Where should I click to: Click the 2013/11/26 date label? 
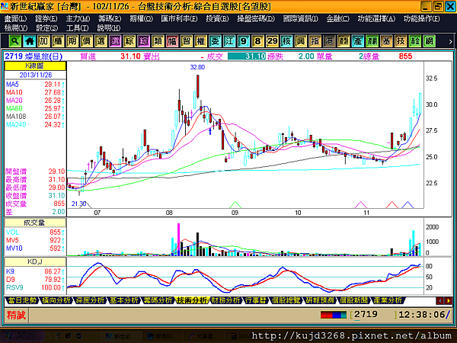36,75
